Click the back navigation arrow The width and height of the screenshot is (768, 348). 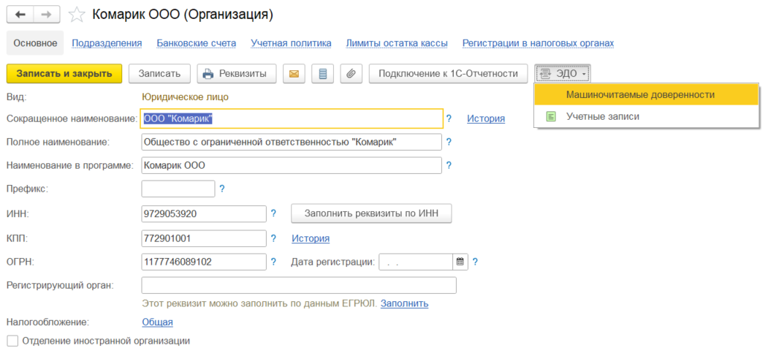pyautogui.click(x=20, y=15)
